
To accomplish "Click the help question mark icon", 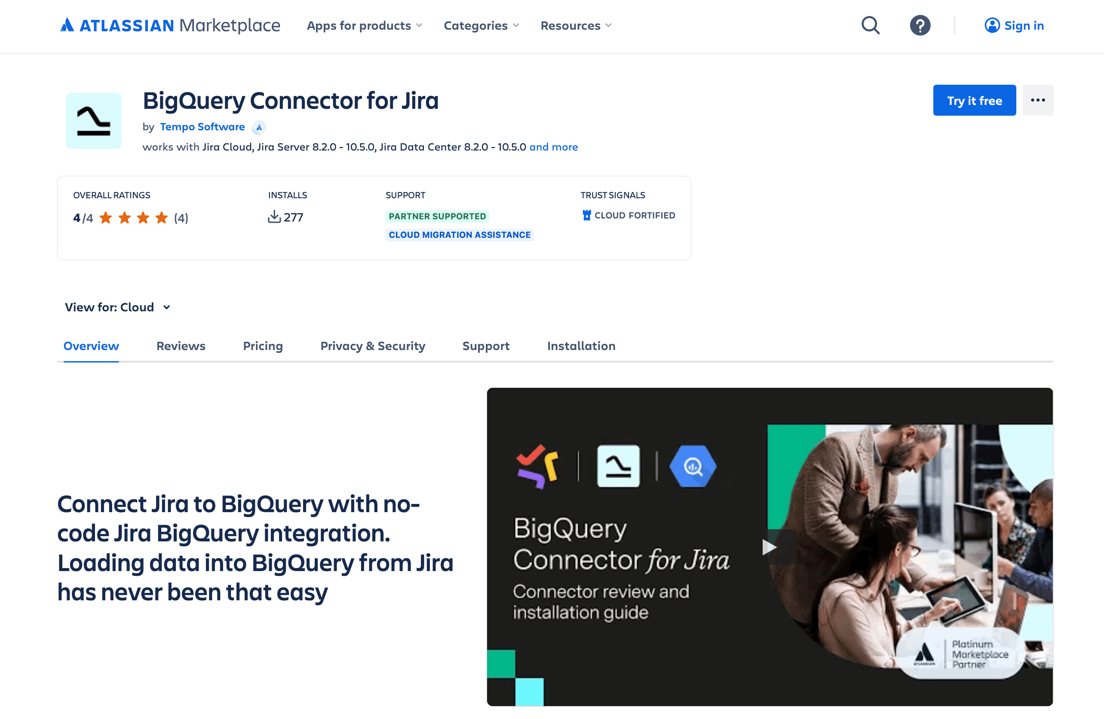I will [920, 25].
